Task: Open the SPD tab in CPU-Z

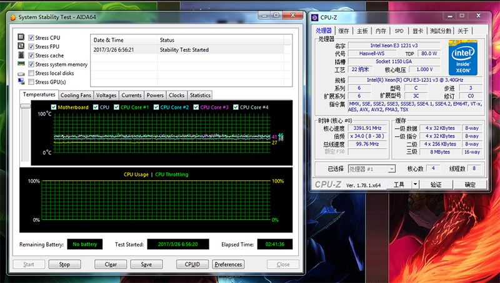Action: (399, 31)
